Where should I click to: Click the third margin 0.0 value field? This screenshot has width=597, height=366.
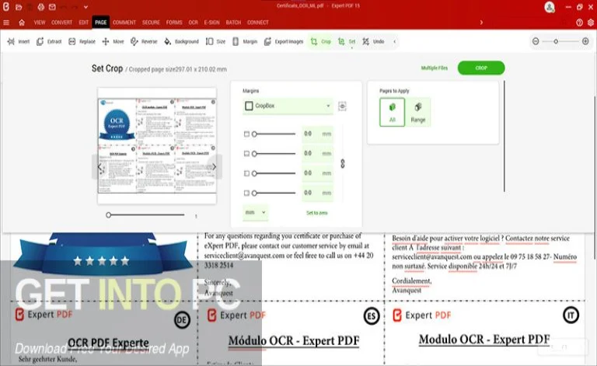317,173
